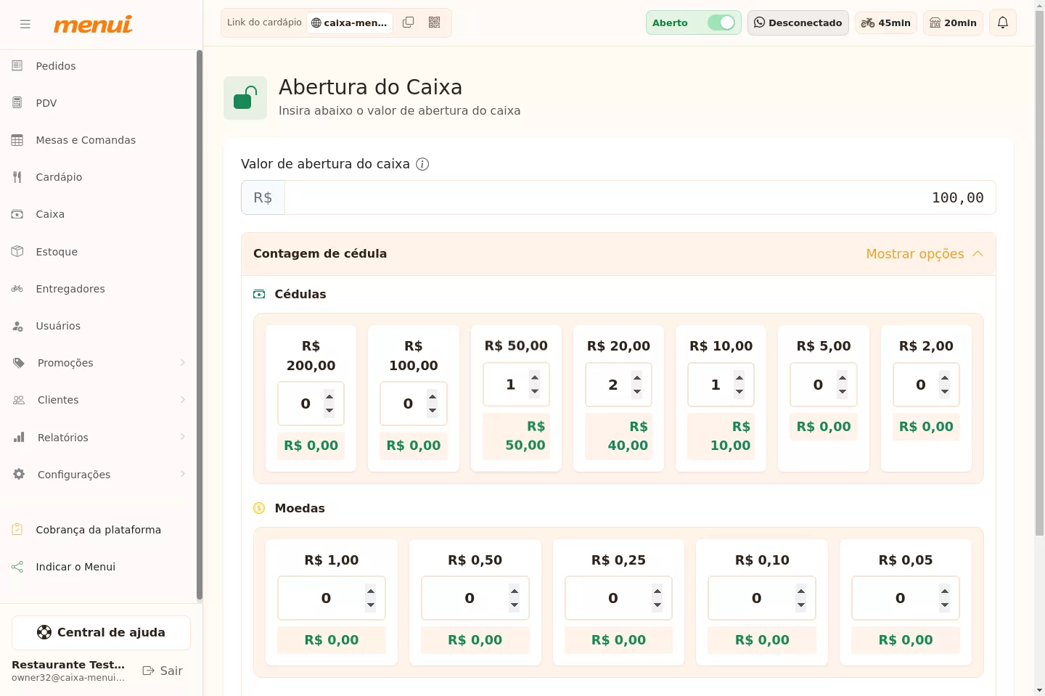
Task: Click the Estoque box icon
Action: click(x=17, y=252)
